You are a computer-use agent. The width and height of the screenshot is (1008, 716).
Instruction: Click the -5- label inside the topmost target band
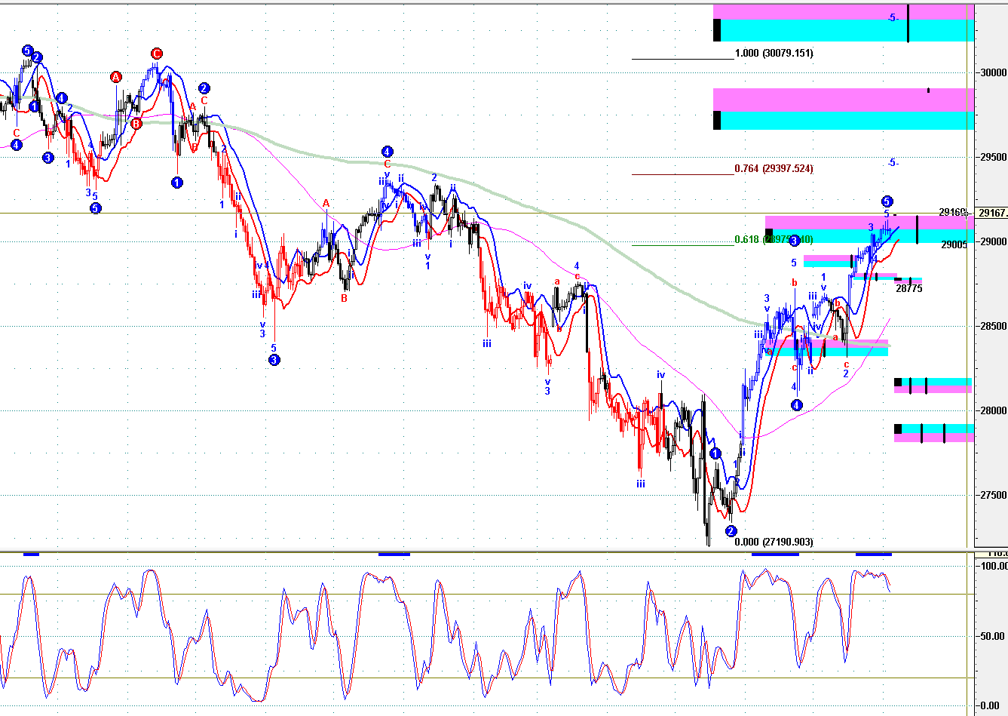(x=893, y=17)
